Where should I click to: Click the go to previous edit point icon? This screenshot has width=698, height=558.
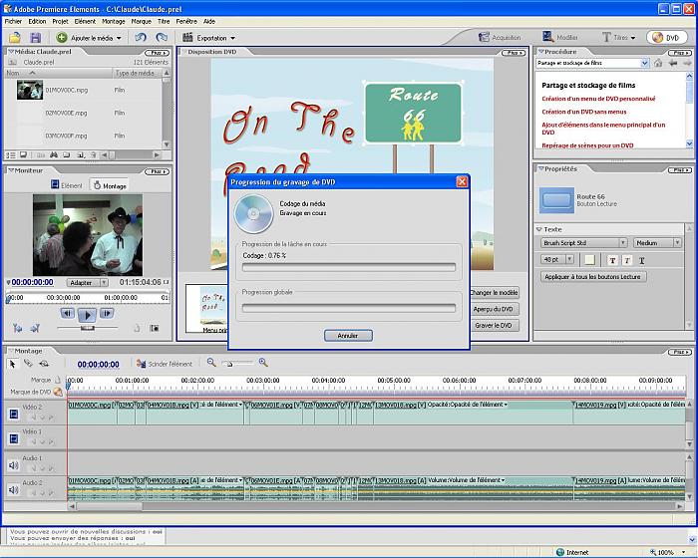[x=17, y=329]
